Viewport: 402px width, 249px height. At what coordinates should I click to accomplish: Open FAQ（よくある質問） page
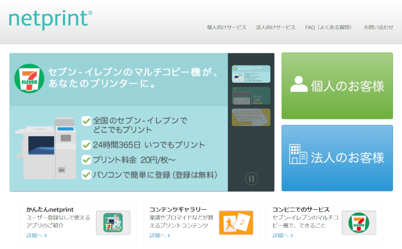[329, 27]
